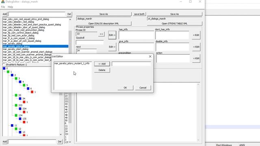Viewport: 260px width, 146px height.
Task: Click Delete in the List Editor
Action: (102, 70)
